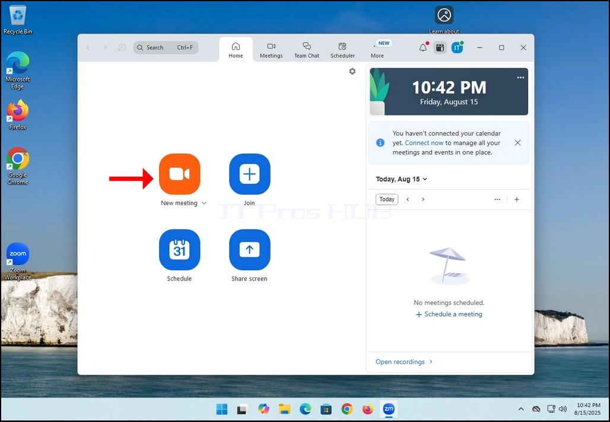Open the Windows Start menu
The image size is (610, 422).
tap(222, 409)
